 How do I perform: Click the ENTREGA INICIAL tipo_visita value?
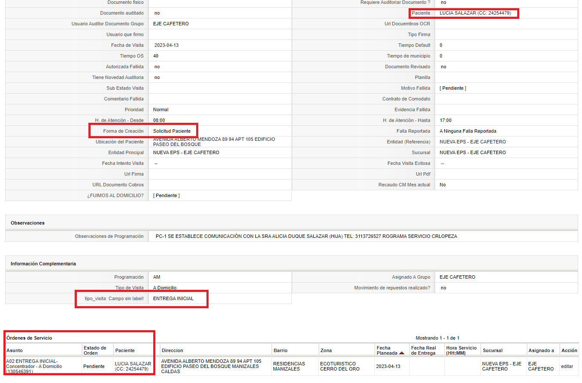(x=173, y=298)
